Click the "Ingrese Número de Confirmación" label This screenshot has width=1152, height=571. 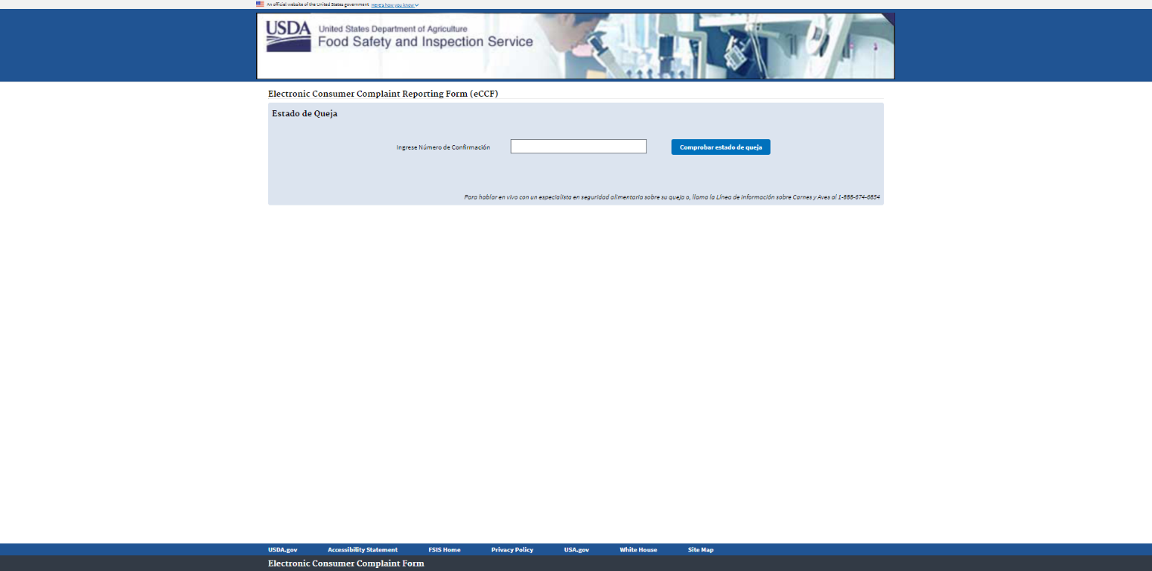(443, 147)
